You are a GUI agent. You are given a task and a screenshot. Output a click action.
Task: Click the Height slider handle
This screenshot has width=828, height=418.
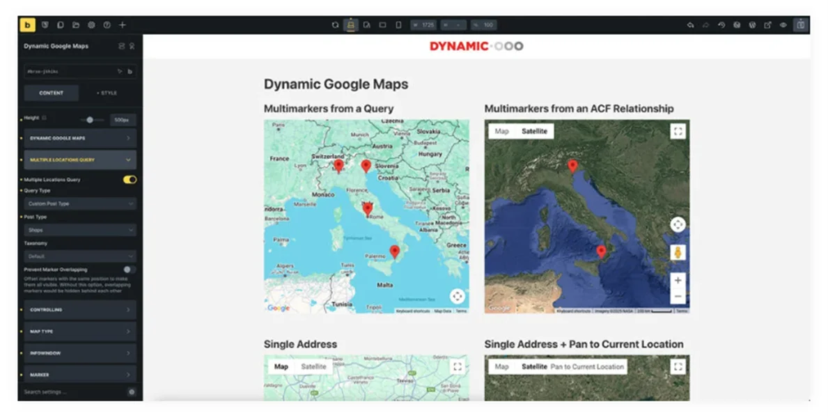90,120
